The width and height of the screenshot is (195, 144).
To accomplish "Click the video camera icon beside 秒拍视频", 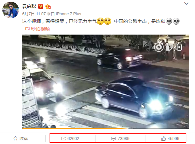I will (27, 29).
